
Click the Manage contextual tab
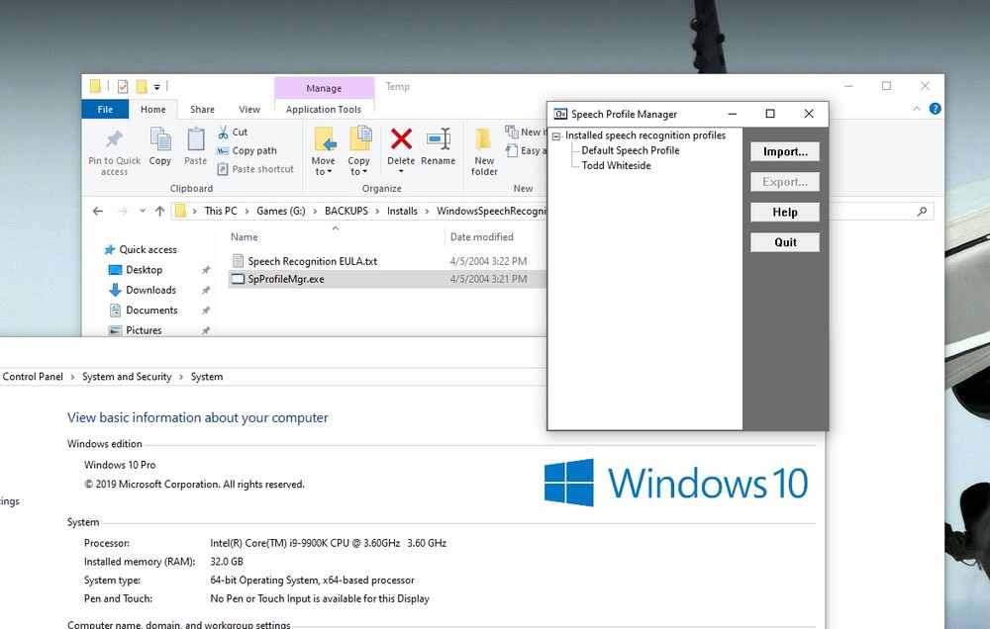324,88
